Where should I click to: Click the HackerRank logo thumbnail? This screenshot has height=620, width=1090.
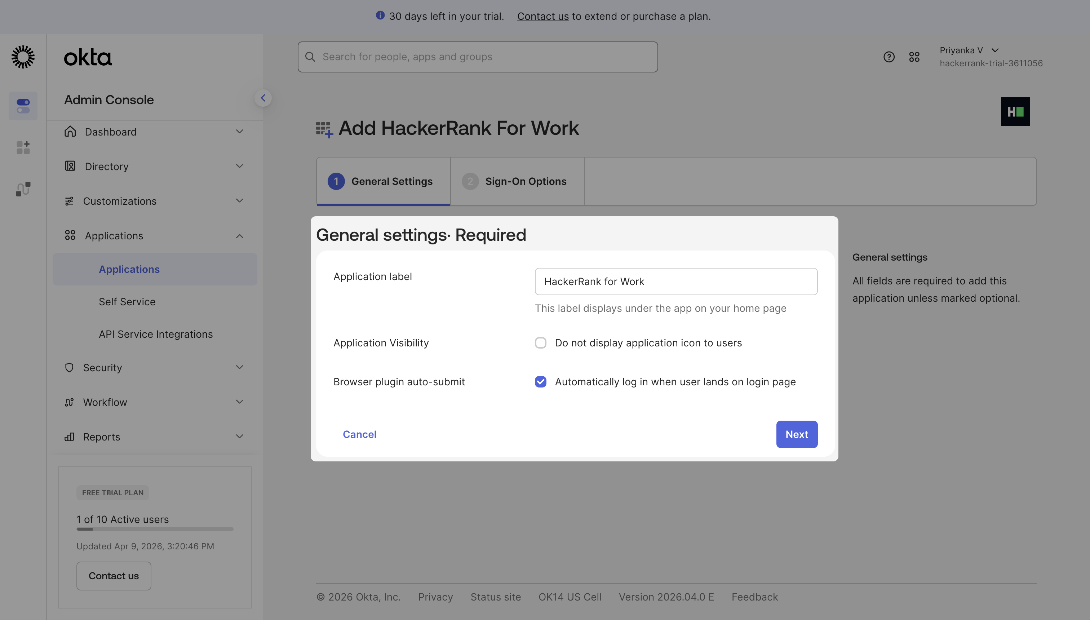tap(1015, 112)
